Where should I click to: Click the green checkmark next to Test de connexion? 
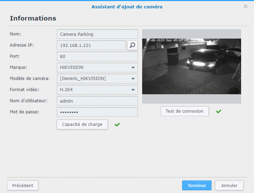pos(218,111)
